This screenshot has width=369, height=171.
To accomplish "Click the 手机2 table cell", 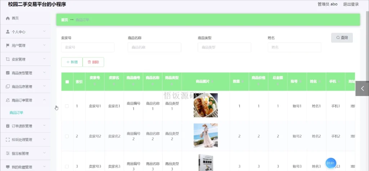I will 335,136.
